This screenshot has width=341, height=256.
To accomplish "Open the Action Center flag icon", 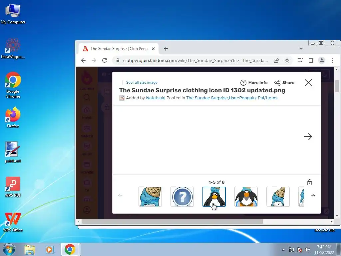I will tap(299, 250).
